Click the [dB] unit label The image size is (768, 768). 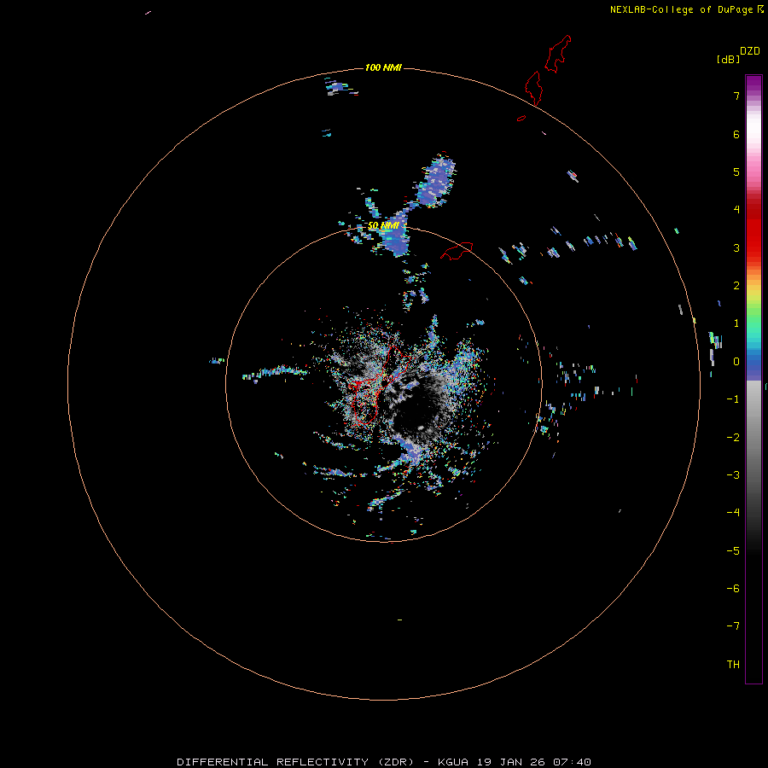(x=729, y=59)
